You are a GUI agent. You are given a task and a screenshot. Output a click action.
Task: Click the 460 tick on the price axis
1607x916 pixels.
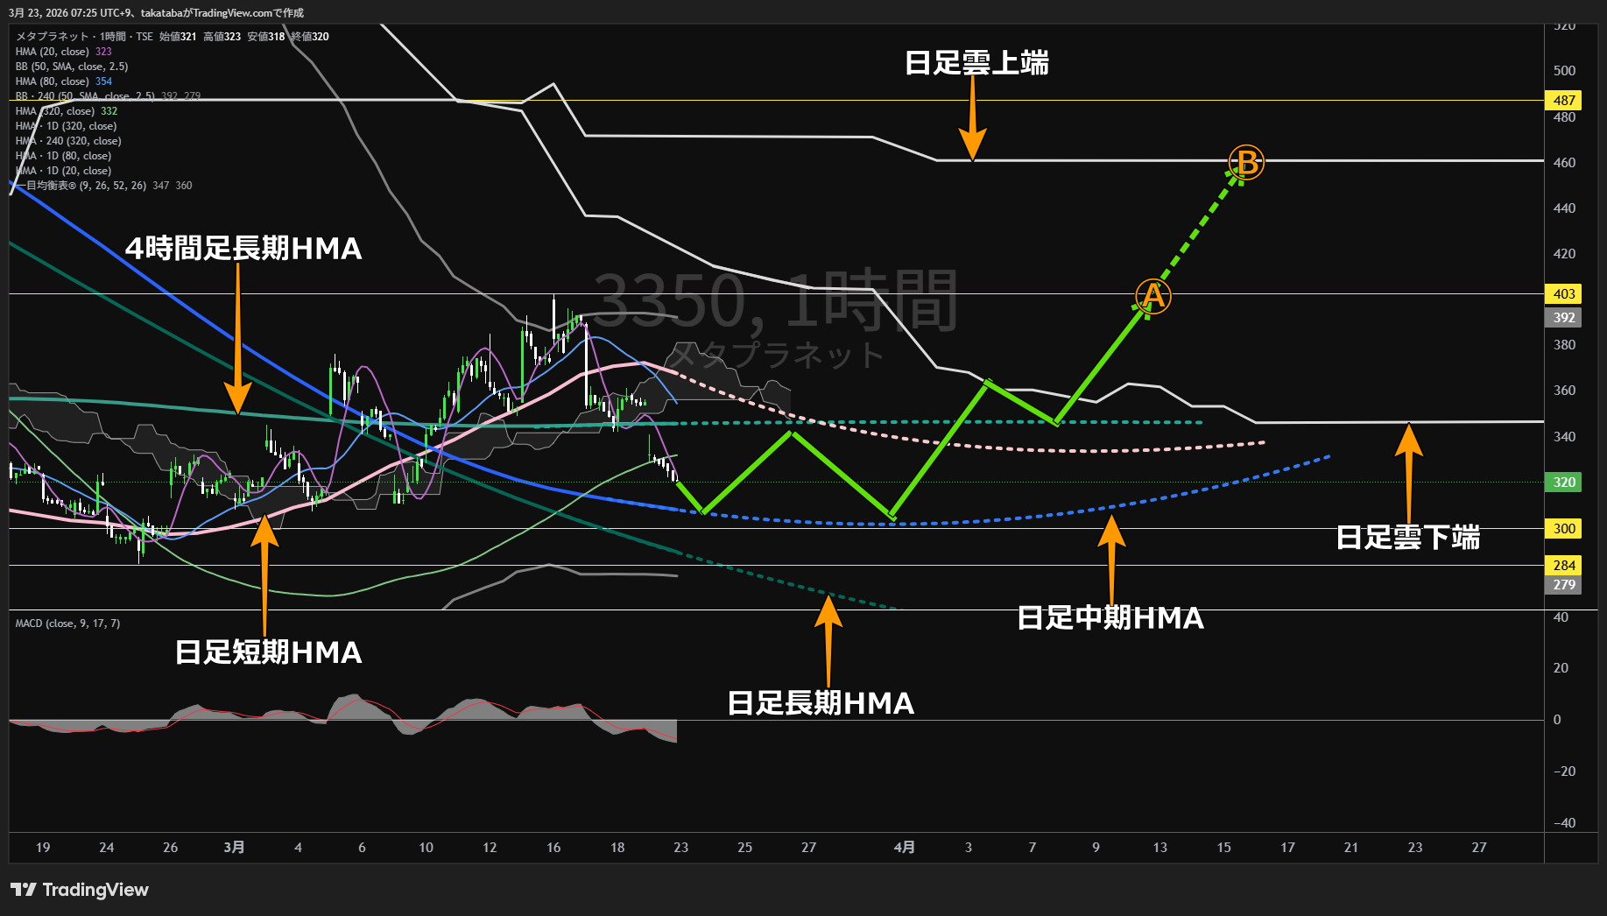1564,163
